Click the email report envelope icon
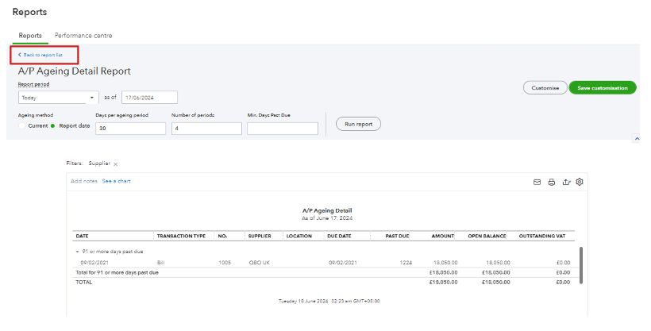 click(x=537, y=182)
